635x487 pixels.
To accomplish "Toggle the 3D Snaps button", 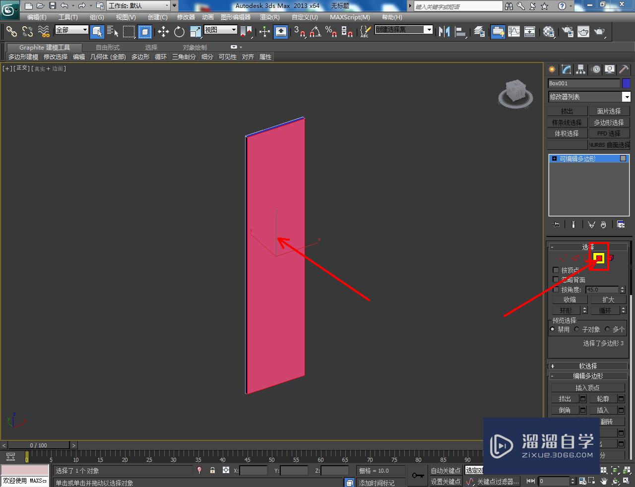I will pyautogui.click(x=299, y=32).
